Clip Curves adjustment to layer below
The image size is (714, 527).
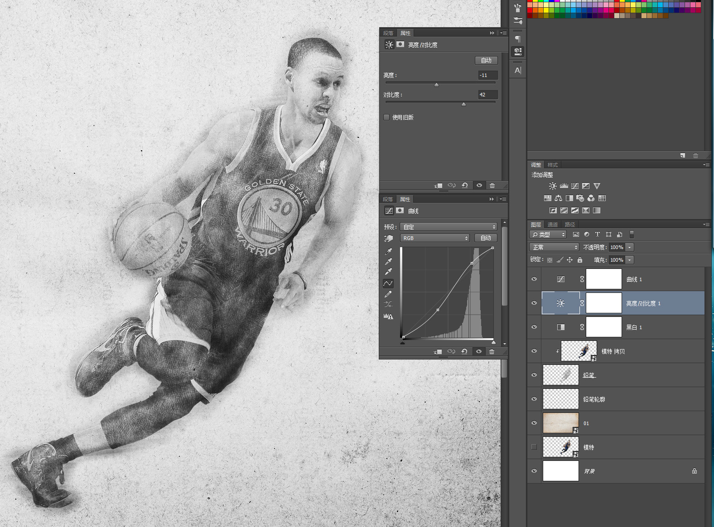pyautogui.click(x=438, y=352)
